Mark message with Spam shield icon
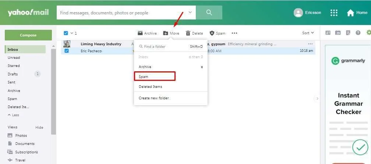Viewport: 371px width, 164px height. [212, 33]
